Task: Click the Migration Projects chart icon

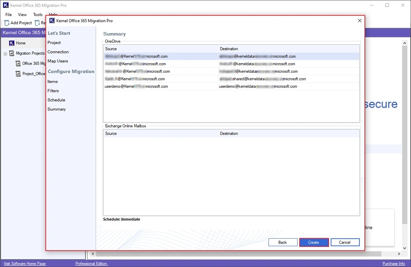Action: point(12,53)
